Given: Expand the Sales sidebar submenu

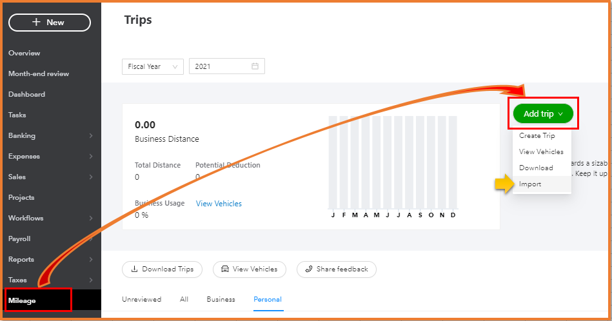Looking at the screenshot, I should coord(91,177).
